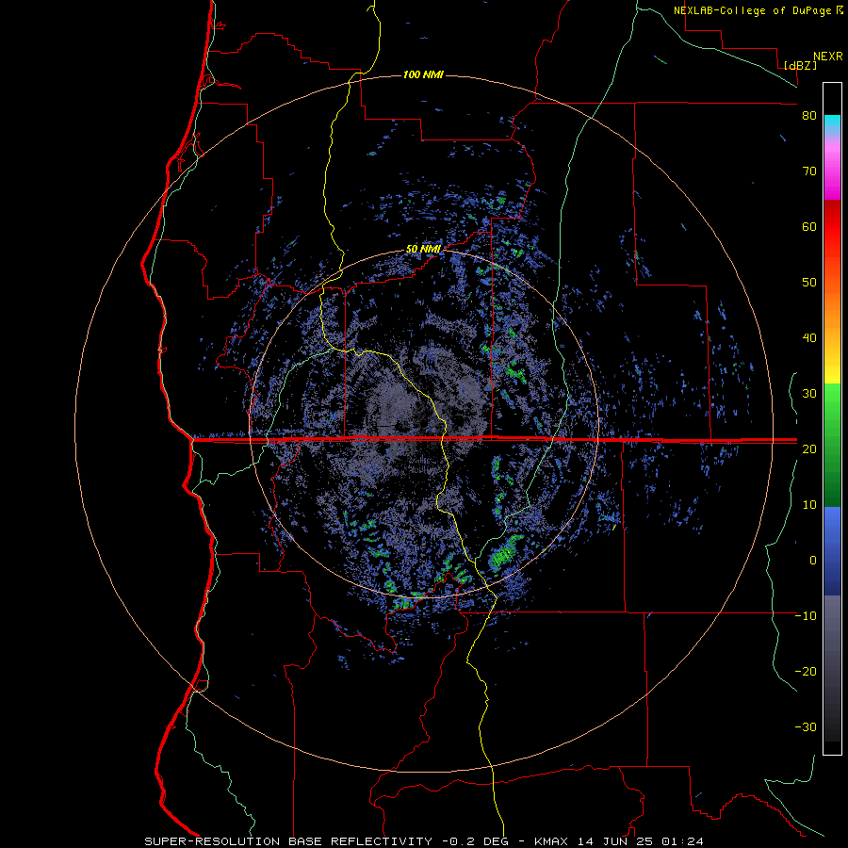Click the red segment of the reflectivity color bar
848x848 pixels.
click(x=832, y=227)
